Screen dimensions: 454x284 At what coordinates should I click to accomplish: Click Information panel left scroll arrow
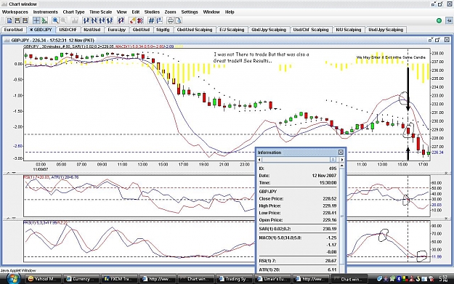pos(259,160)
